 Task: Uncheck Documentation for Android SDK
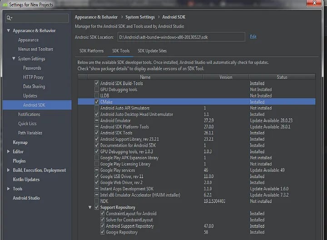tap(97, 145)
